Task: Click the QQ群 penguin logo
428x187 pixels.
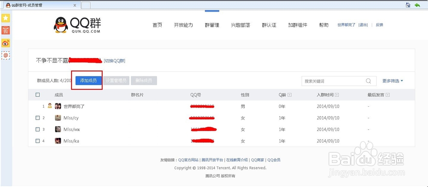Action: point(77,25)
